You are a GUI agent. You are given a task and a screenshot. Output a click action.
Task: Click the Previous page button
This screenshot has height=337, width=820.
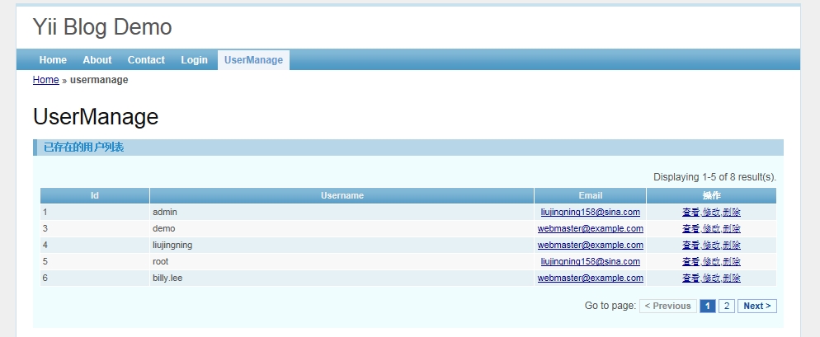click(667, 306)
